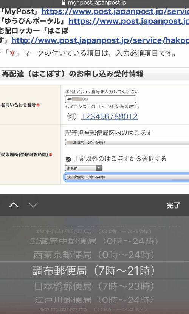The image size is (189, 314).
Task: Uncheck 上記以外のはこぽすから選択する checkbox
Action: click(x=68, y=159)
